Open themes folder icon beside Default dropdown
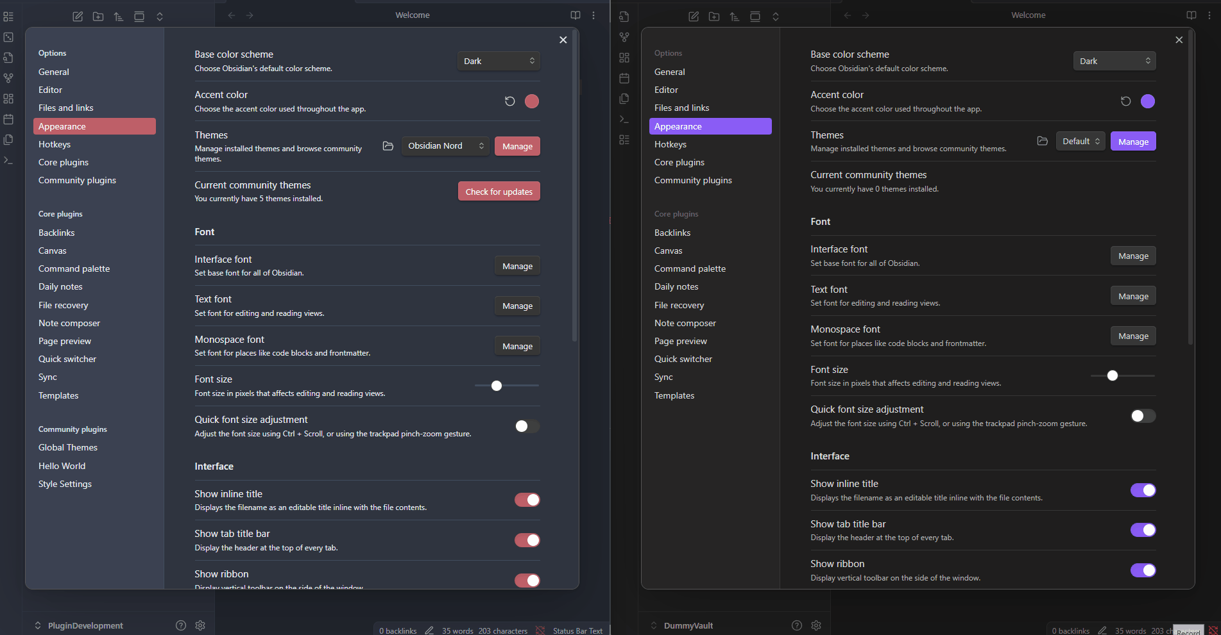 [x=1043, y=141]
